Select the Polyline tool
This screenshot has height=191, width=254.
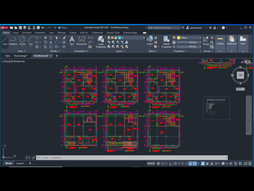pyautogui.click(x=13, y=40)
